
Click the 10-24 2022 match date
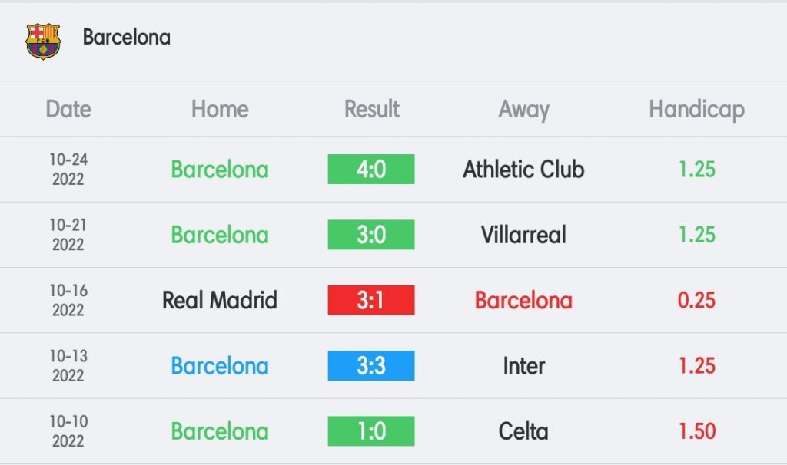(x=68, y=170)
